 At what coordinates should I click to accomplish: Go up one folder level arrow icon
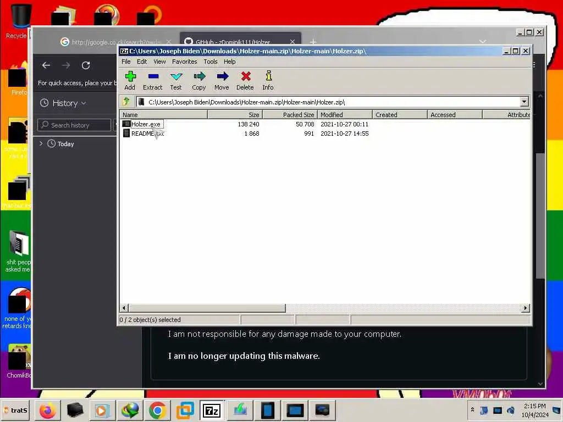pyautogui.click(x=126, y=102)
